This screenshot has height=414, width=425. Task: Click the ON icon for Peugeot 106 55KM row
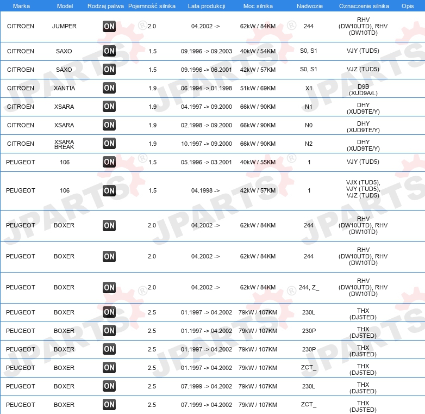pyautogui.click(x=109, y=162)
